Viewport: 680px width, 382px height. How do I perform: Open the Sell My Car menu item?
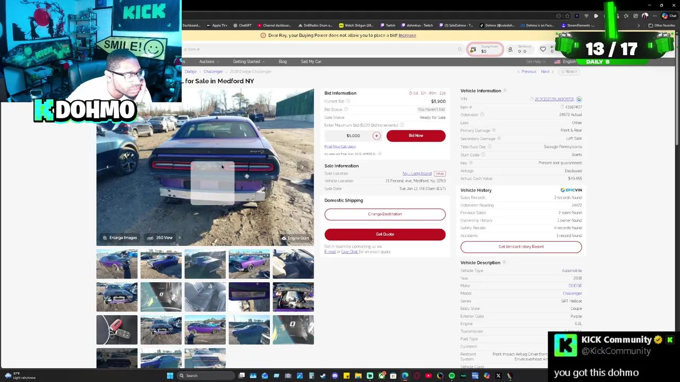pyautogui.click(x=311, y=62)
